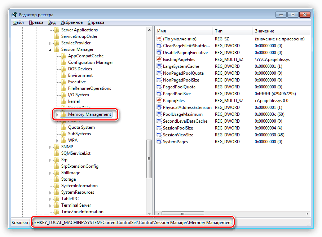Select the SQMServiceList tree item
This screenshot has width=322, height=237.
pyautogui.click(x=76, y=153)
